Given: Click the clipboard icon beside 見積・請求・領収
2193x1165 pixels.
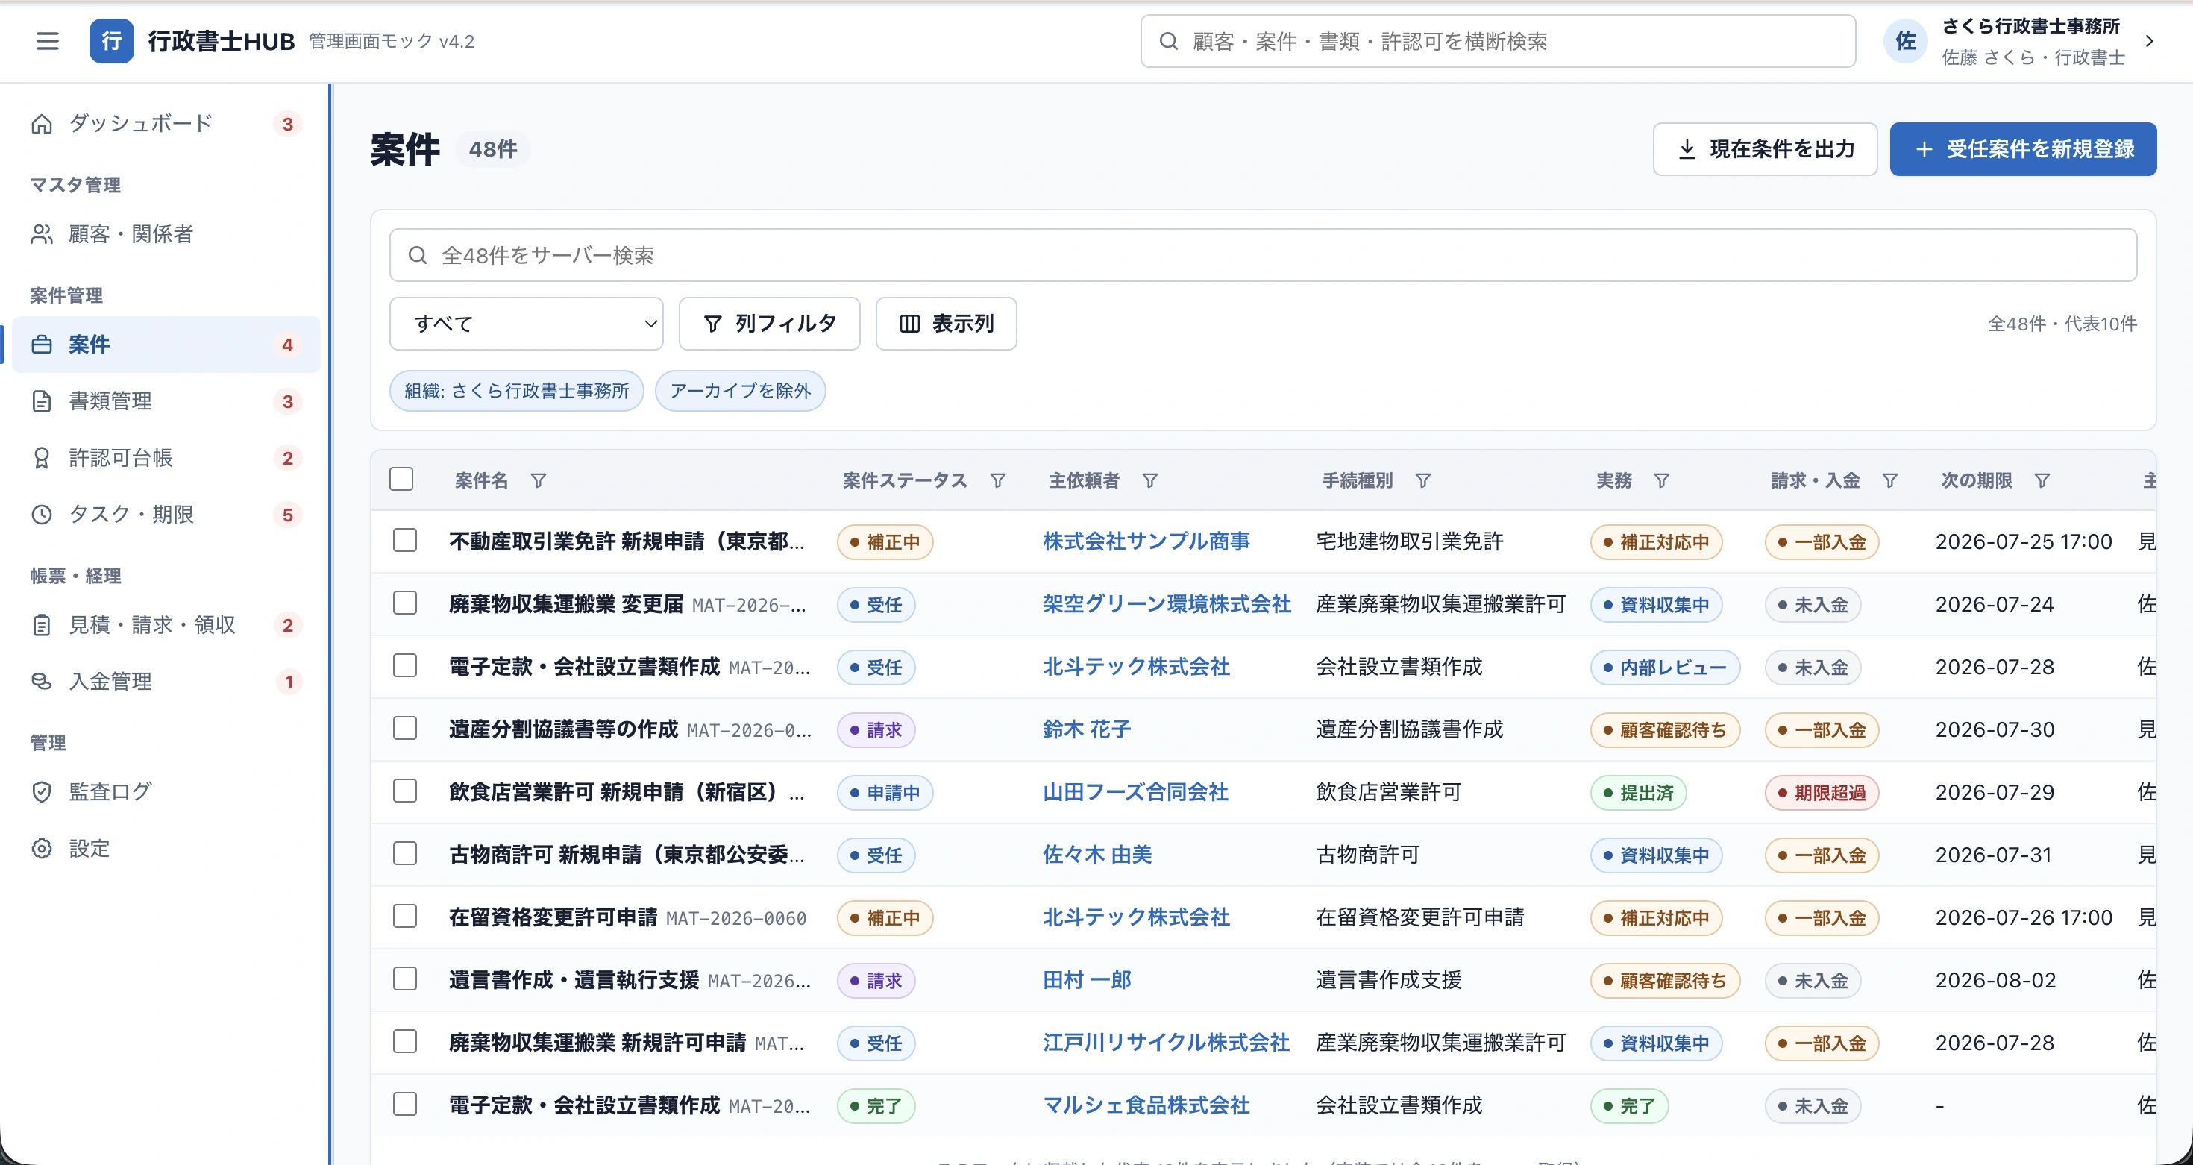Looking at the screenshot, I should [x=42, y=626].
